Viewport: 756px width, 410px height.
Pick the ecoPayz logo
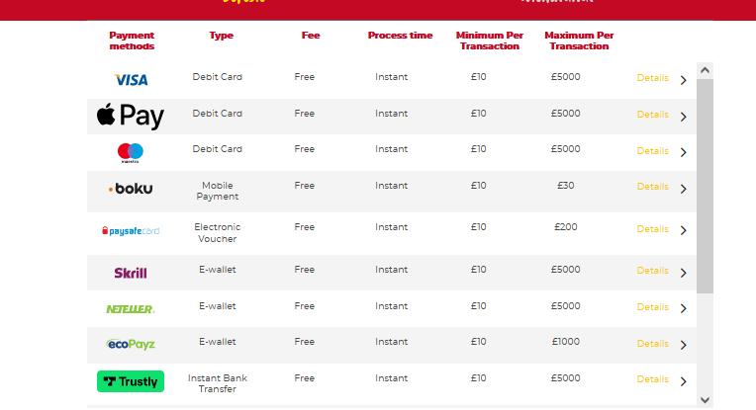[x=131, y=344]
